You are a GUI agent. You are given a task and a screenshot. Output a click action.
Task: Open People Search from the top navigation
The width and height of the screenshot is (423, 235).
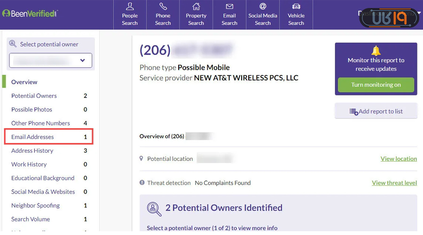(130, 15)
